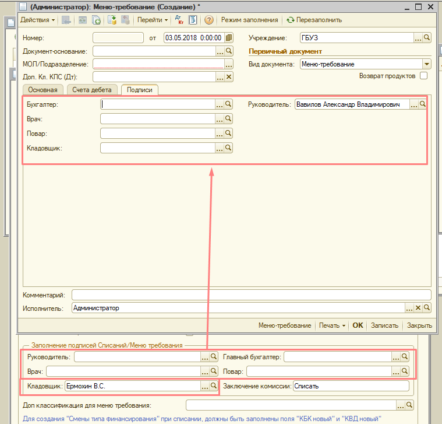Viewport: 442px width, 424px height.
Task: Toggle the Возврат продуктов checkbox
Action: pos(423,76)
